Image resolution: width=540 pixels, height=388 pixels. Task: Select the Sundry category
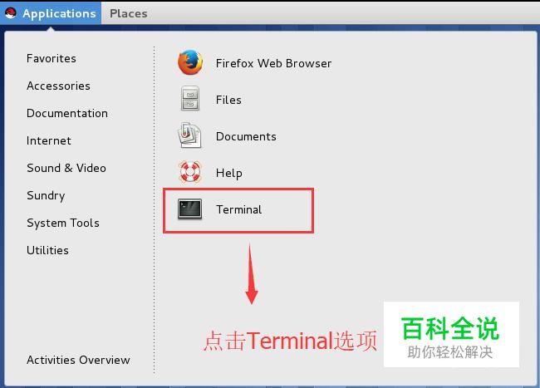[46, 196]
